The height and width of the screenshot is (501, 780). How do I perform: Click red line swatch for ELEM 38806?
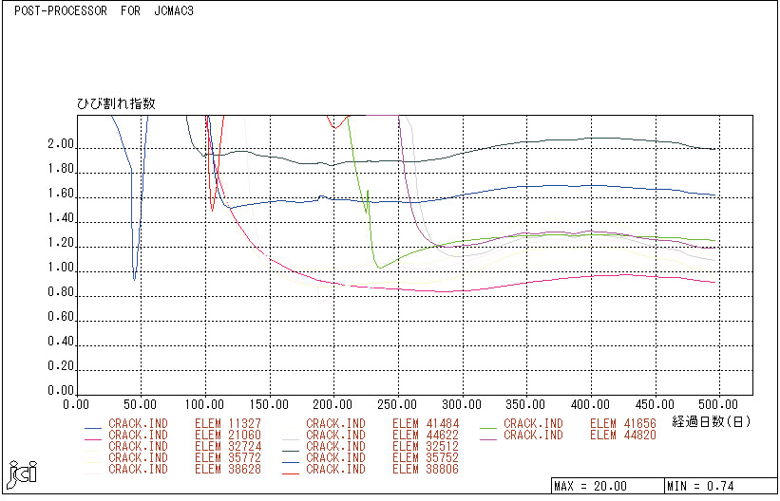[x=291, y=473]
